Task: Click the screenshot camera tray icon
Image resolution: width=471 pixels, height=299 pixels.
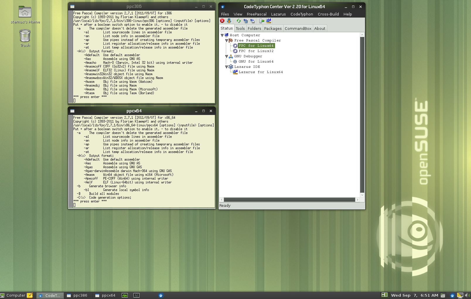Action: click(x=443, y=295)
